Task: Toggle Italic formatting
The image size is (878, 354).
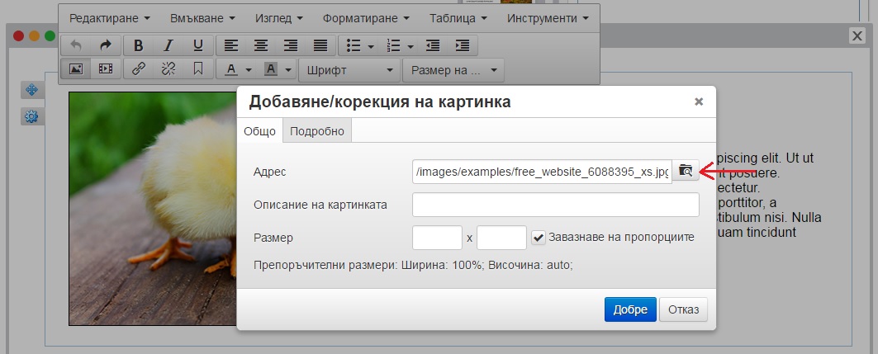Action: pyautogui.click(x=168, y=46)
